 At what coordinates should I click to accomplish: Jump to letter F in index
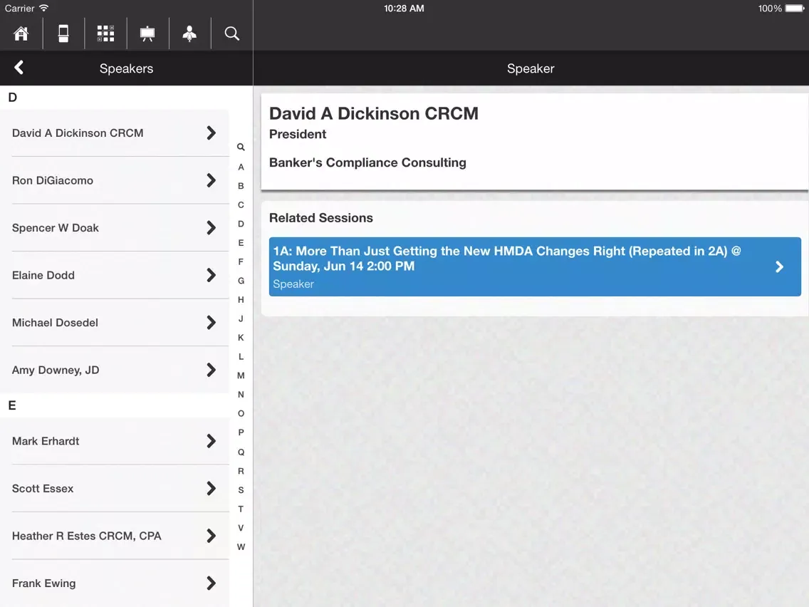pyautogui.click(x=241, y=261)
